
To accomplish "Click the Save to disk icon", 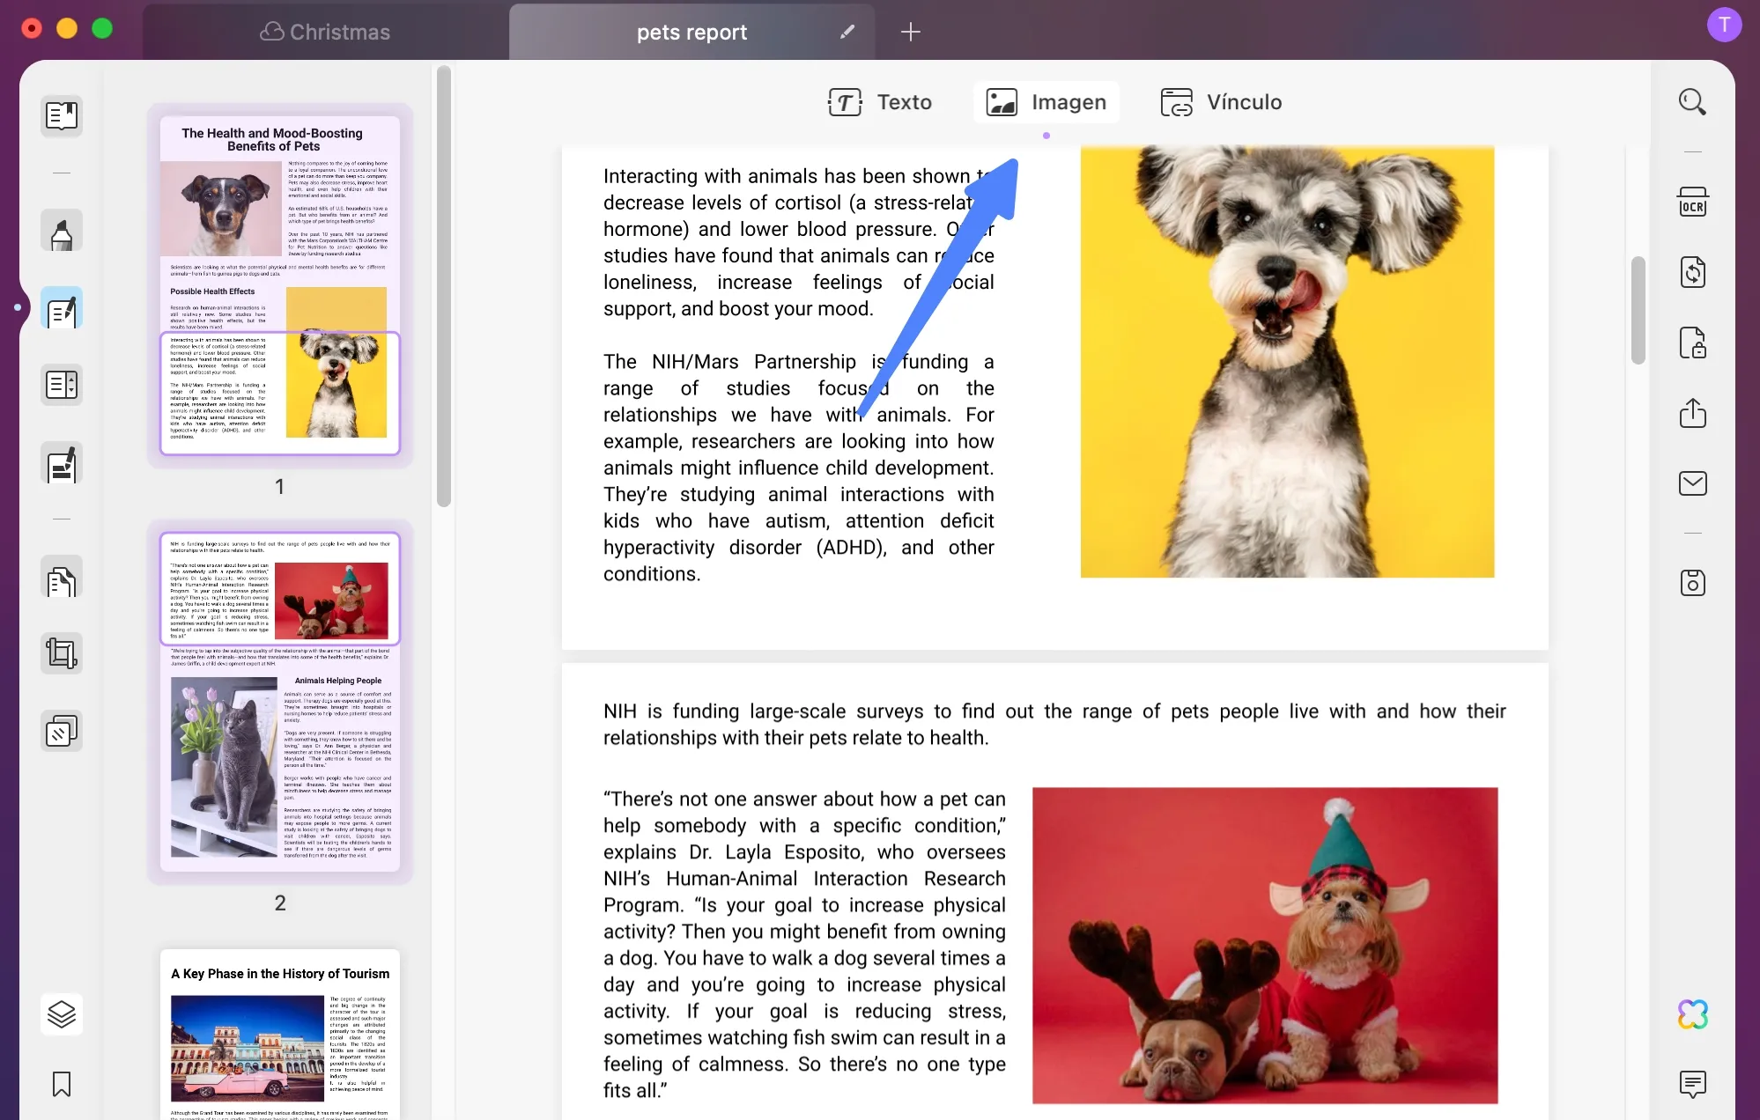I will (x=1692, y=583).
